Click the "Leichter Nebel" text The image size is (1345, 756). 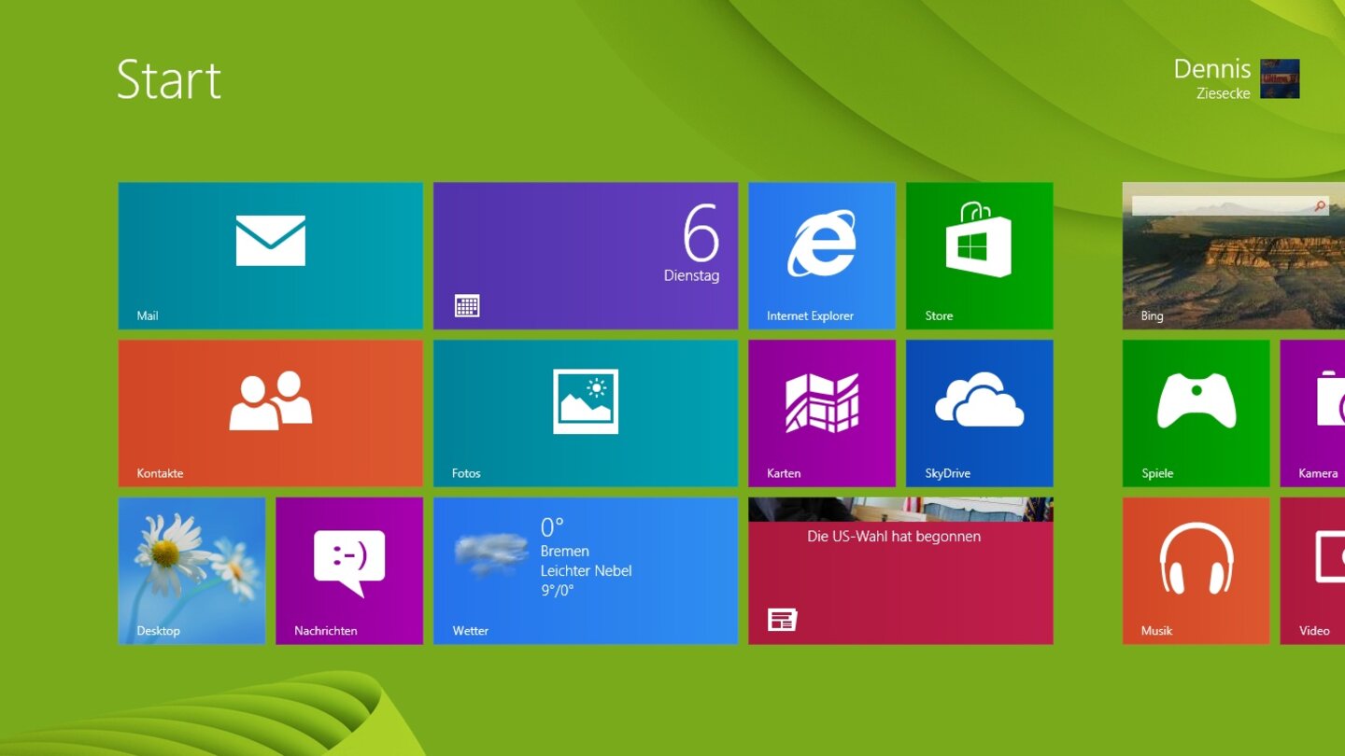tap(587, 570)
